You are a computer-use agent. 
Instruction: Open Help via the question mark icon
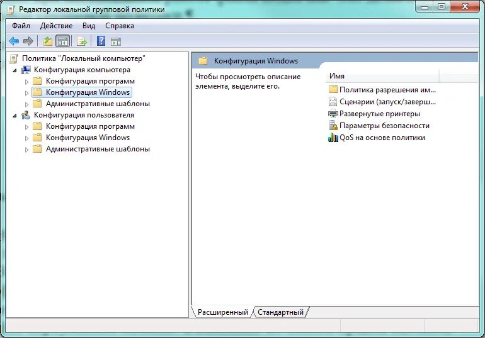(x=101, y=41)
